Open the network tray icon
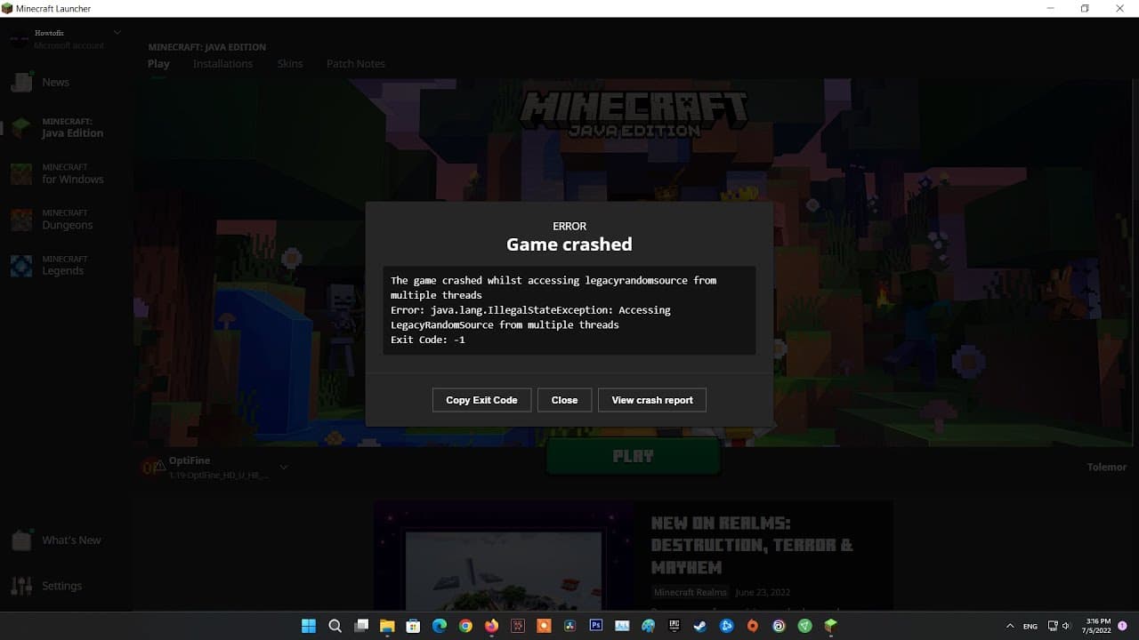Image resolution: width=1139 pixels, height=640 pixels. 1053,626
